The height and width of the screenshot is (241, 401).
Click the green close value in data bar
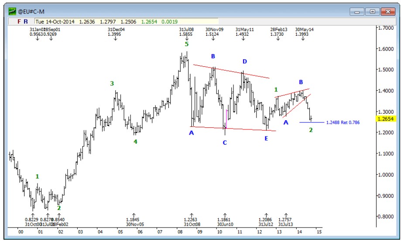tap(149, 22)
